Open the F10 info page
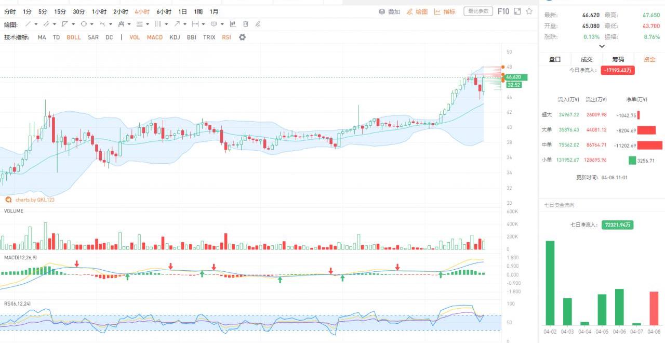665x343 pixels. 503,11
